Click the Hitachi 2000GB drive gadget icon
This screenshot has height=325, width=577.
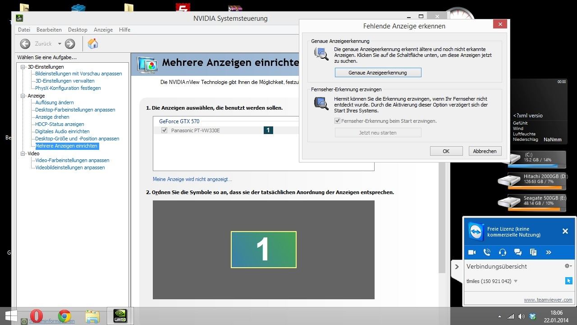[x=509, y=180]
